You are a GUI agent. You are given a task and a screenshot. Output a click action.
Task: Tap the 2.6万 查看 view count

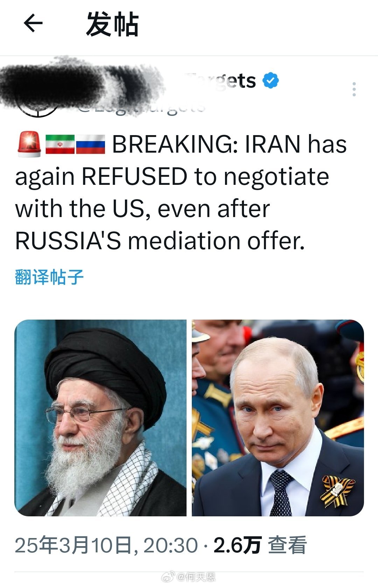click(260, 545)
